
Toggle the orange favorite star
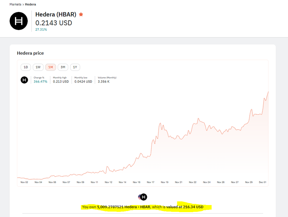[x=81, y=14]
